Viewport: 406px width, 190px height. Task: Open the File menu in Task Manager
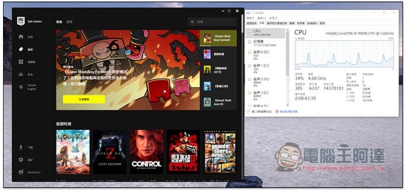pyautogui.click(x=250, y=18)
